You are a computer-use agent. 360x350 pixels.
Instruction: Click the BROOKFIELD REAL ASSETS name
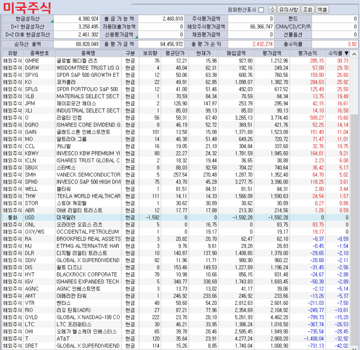88,239
